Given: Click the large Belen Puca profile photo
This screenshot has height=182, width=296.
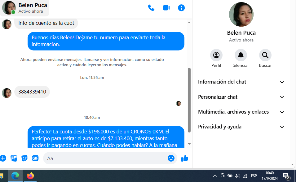Looking at the screenshot, I should [x=241, y=14].
